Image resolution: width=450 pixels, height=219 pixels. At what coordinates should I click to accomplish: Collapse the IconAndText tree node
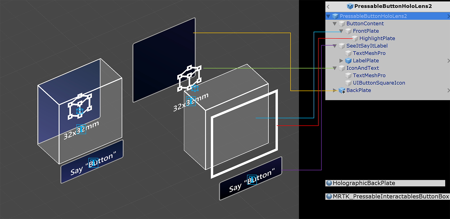click(x=335, y=68)
